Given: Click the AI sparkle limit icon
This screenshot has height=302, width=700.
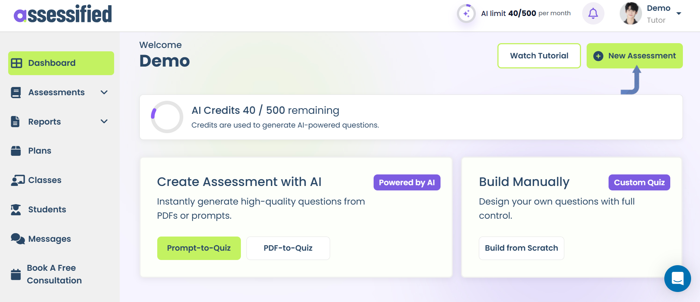Looking at the screenshot, I should (466, 14).
